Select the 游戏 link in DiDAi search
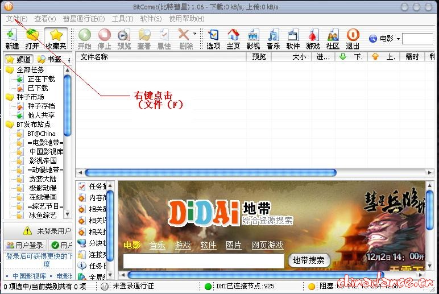The width and height of the screenshot is (439, 294). 183,245
